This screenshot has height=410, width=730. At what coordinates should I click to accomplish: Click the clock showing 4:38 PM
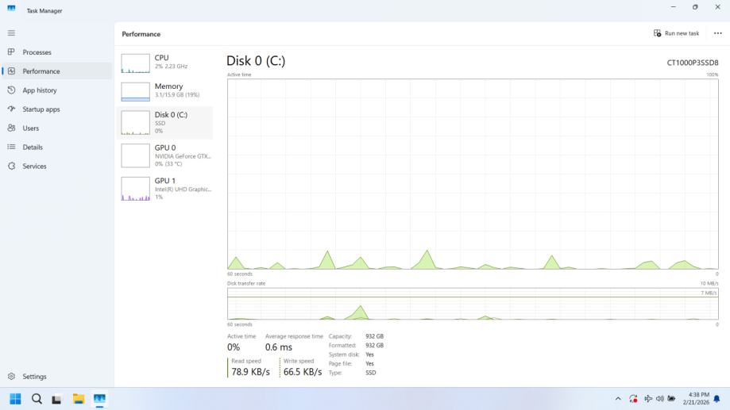(698, 395)
